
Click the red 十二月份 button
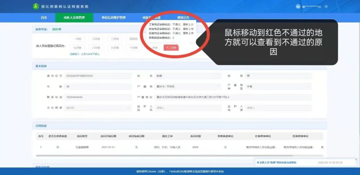coord(171,48)
